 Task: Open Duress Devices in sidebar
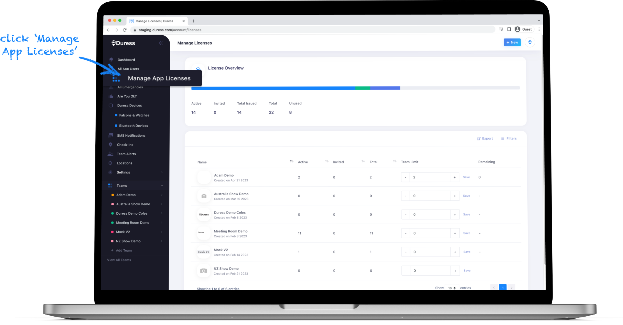(x=129, y=105)
